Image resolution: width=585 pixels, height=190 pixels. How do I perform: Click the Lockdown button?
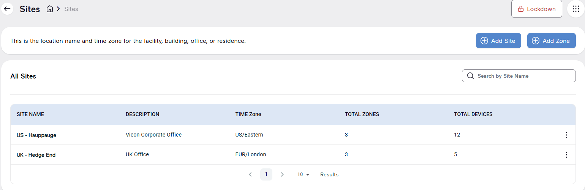pos(537,9)
